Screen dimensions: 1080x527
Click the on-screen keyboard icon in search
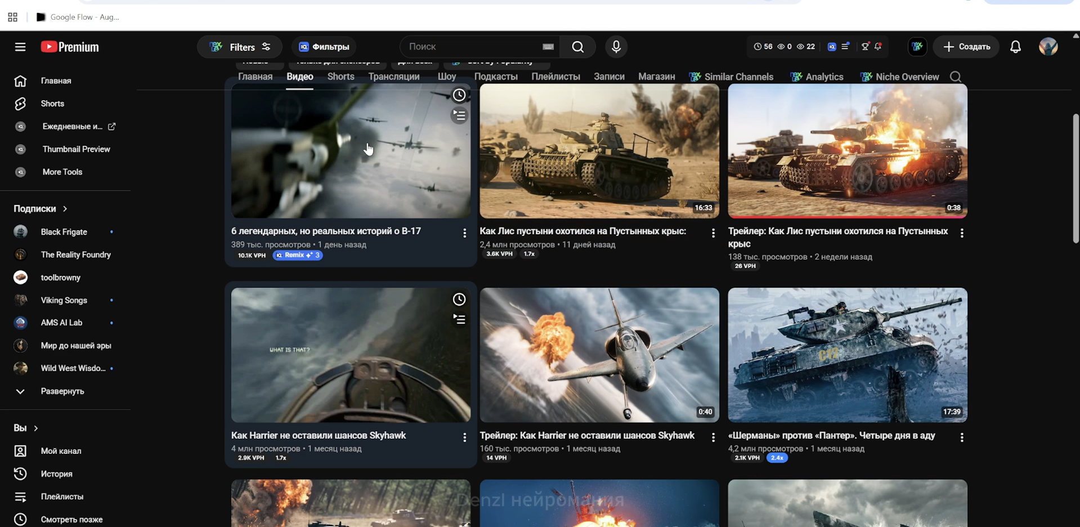point(548,47)
